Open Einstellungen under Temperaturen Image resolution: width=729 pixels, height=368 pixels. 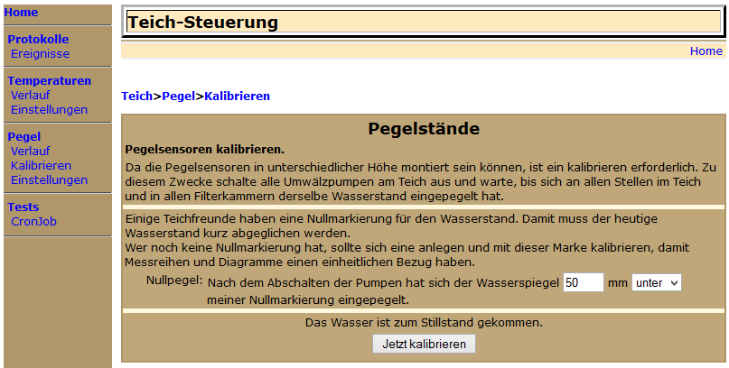(x=49, y=109)
